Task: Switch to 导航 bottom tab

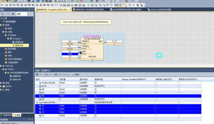Action: pyautogui.click(x=17, y=115)
